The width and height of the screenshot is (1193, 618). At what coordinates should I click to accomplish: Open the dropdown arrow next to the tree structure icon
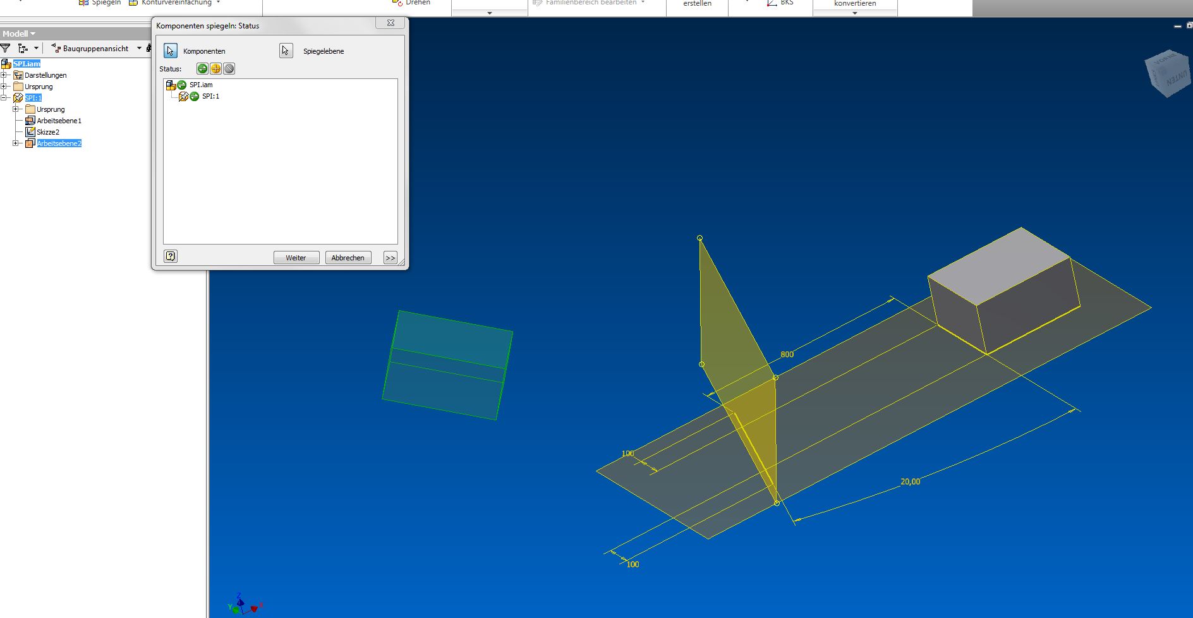(36, 48)
